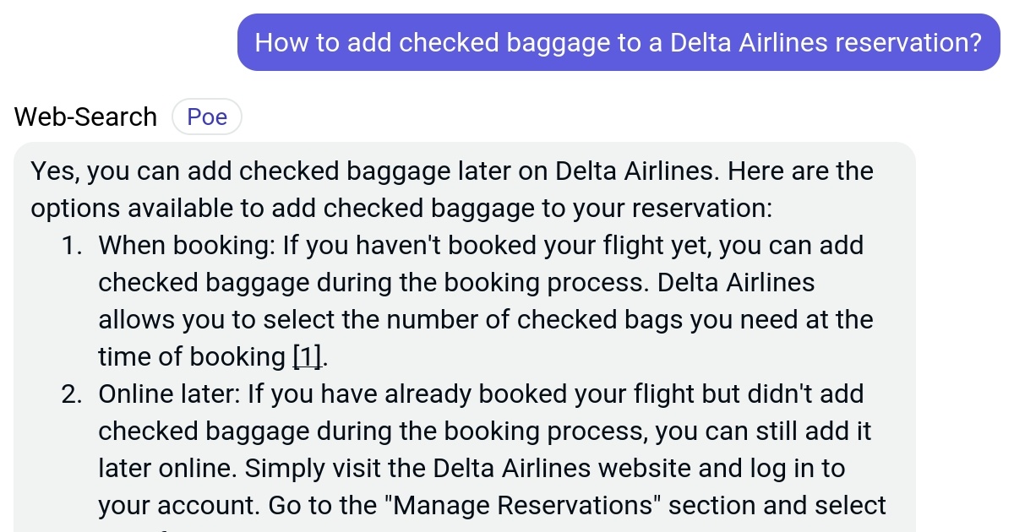
Task: Click the Poe badge next to Web-Search
Action: (x=207, y=117)
